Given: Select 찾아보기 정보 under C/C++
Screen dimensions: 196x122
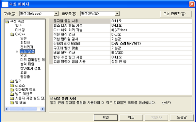Looking at the screenshot, I should click(30, 68).
